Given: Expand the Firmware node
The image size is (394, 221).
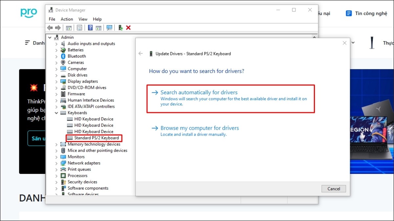Looking at the screenshot, I should 56,94.
